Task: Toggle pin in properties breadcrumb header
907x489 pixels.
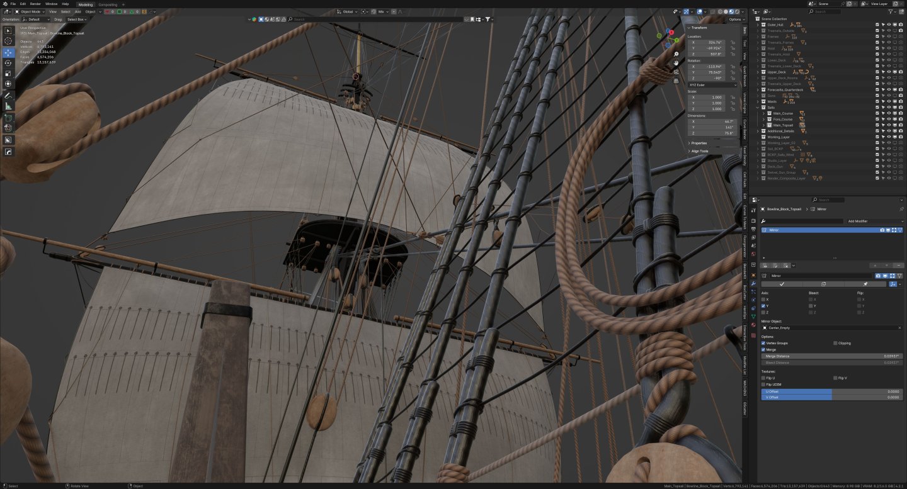Action: 901,209
